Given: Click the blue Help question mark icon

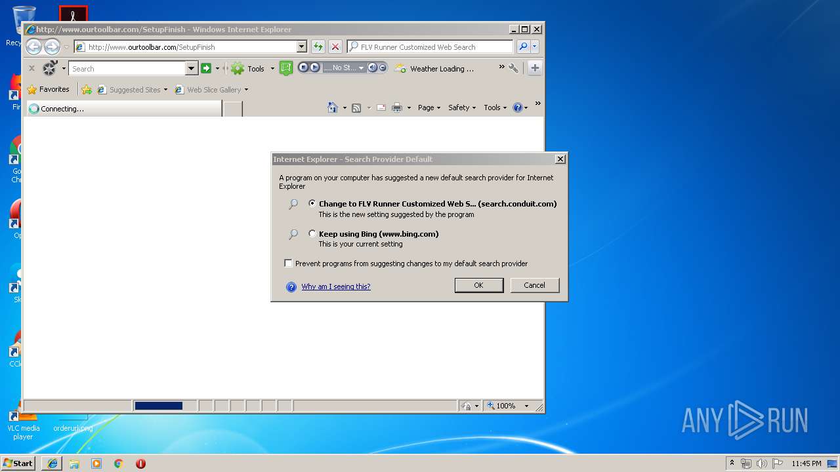Looking at the screenshot, I should coord(517,108).
